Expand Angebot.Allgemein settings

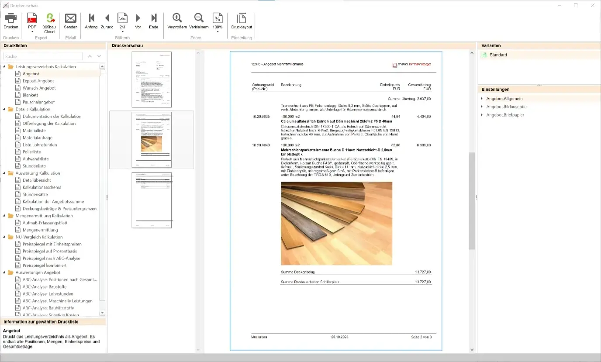482,99
